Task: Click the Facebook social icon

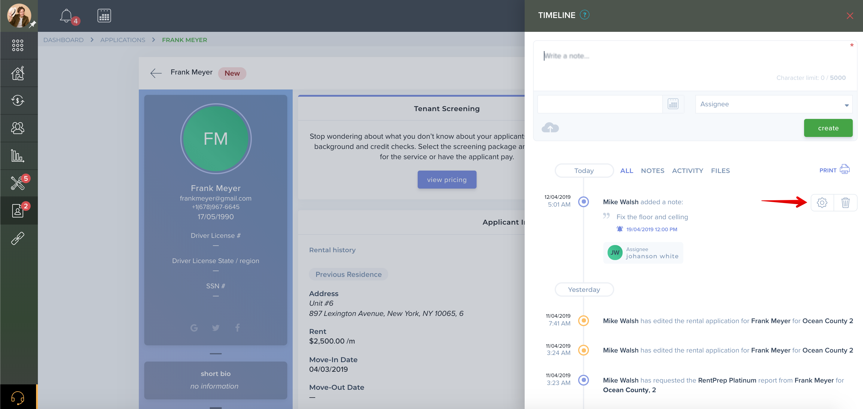Action: click(237, 328)
